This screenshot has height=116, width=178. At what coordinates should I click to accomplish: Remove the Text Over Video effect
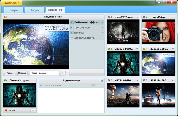click(102, 27)
